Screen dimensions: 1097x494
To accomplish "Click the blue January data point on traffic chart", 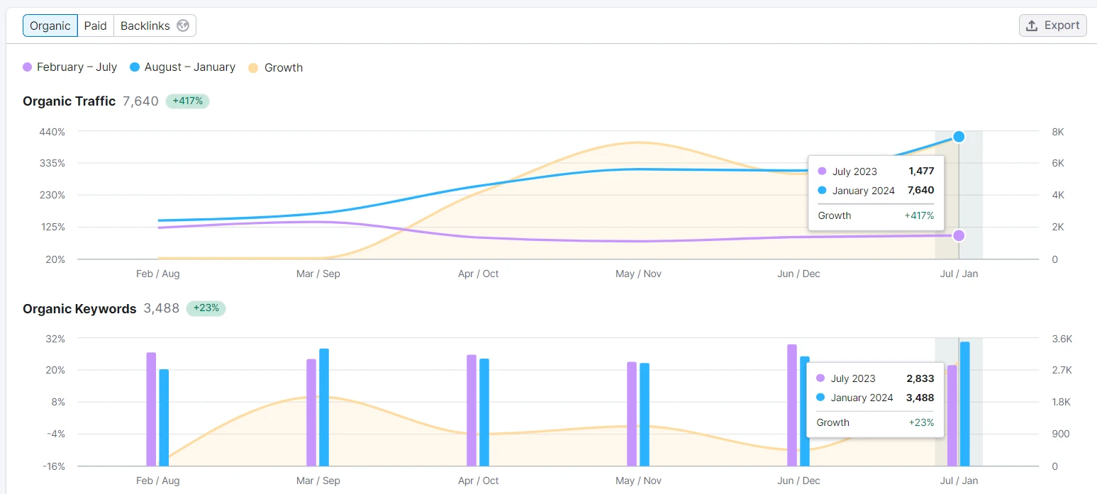I will point(959,137).
